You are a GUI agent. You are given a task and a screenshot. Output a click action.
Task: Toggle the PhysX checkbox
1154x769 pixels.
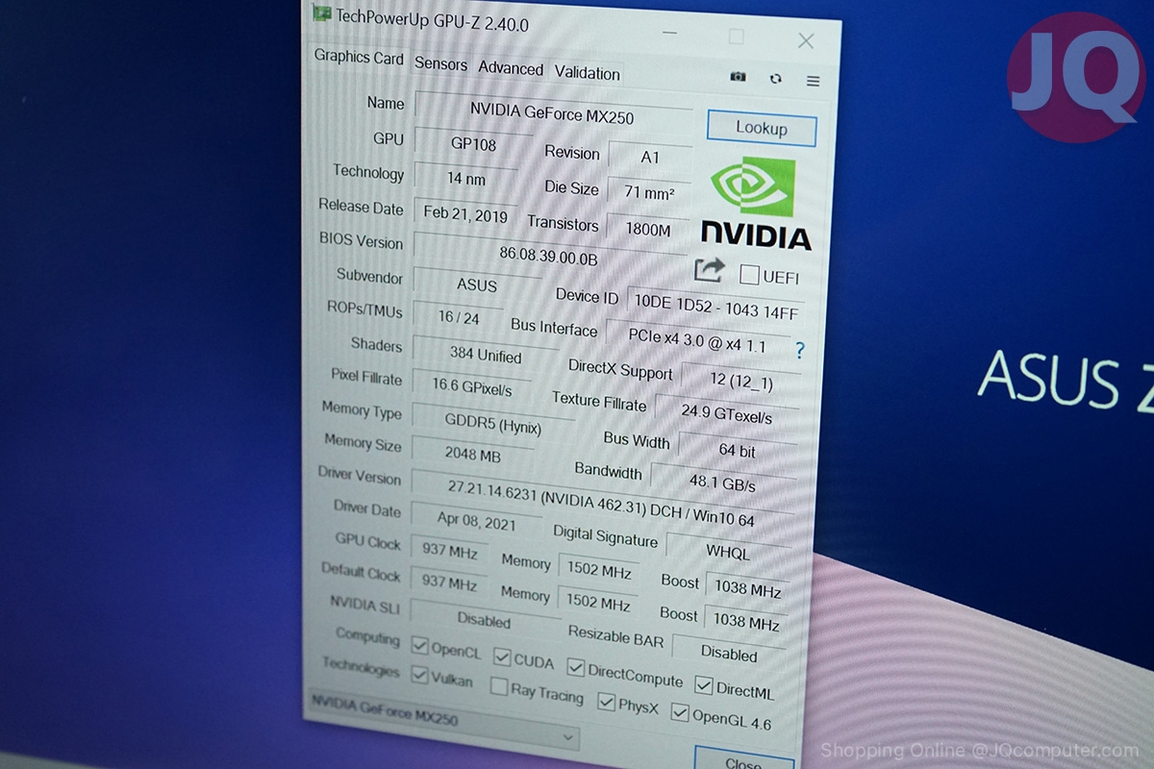[x=606, y=702]
